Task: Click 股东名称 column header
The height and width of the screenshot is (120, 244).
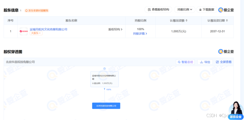Action: pos(72,20)
